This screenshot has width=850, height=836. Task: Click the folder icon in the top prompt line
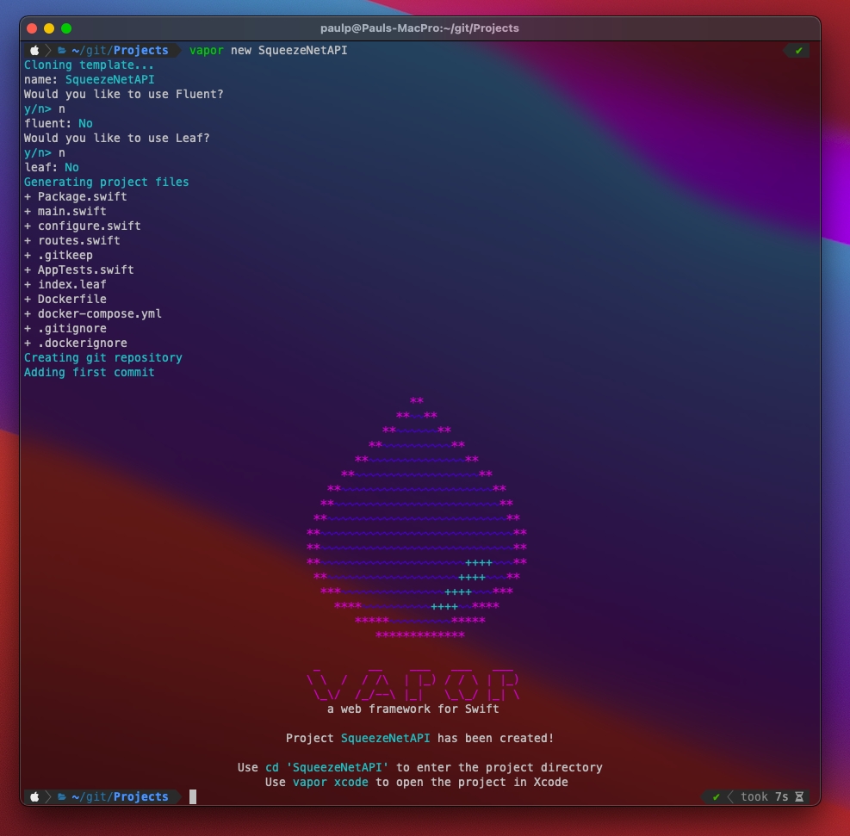[62, 51]
